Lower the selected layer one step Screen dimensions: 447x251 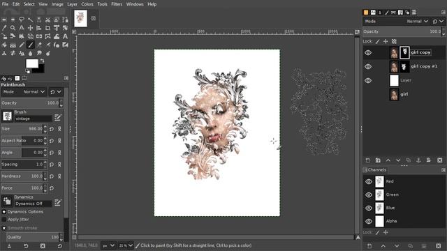(x=398, y=160)
